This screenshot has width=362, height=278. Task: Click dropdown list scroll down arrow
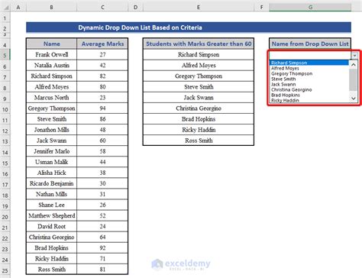point(354,99)
